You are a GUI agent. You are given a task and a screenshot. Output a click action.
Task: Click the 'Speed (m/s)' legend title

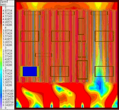pyautogui.click(x=4, y=3)
